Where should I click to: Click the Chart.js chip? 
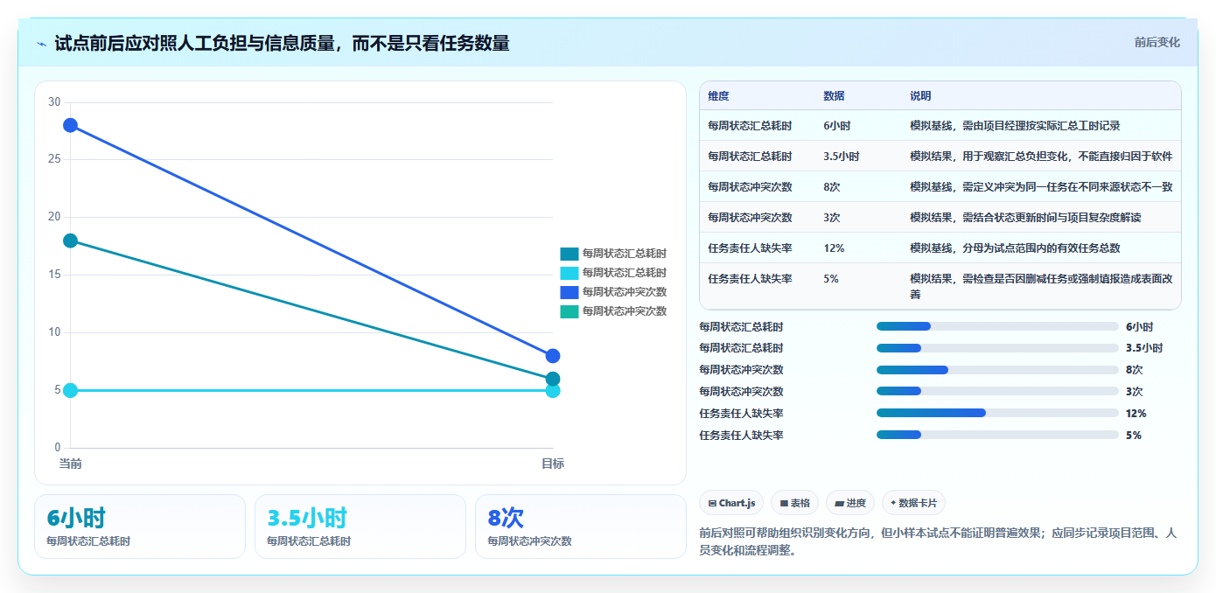[x=731, y=503]
